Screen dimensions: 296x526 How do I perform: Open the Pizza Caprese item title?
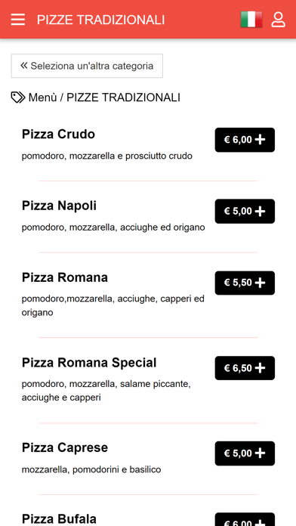click(65, 447)
